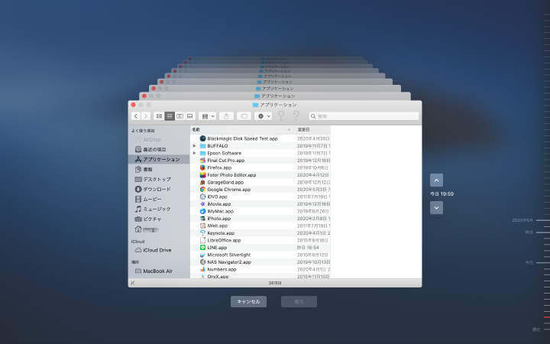The image size is (550, 344).
Task: Select the BUFFALO folder icon
Action: pyautogui.click(x=202, y=146)
